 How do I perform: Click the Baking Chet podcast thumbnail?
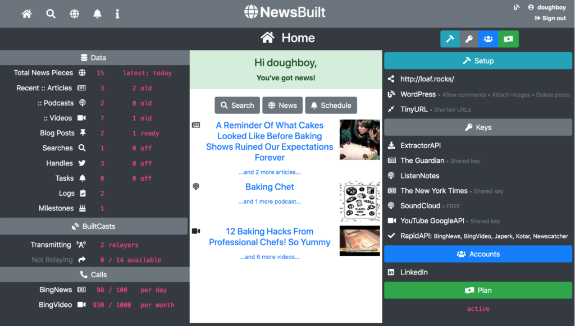tap(360, 201)
